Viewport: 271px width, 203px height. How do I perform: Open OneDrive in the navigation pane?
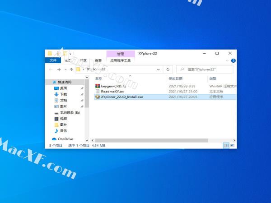[x=65, y=139]
